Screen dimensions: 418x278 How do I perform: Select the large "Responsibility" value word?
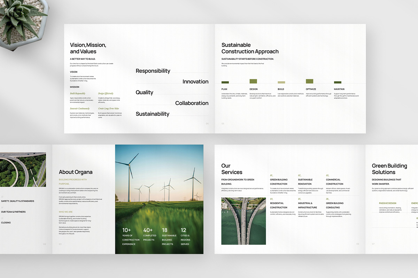153,71
